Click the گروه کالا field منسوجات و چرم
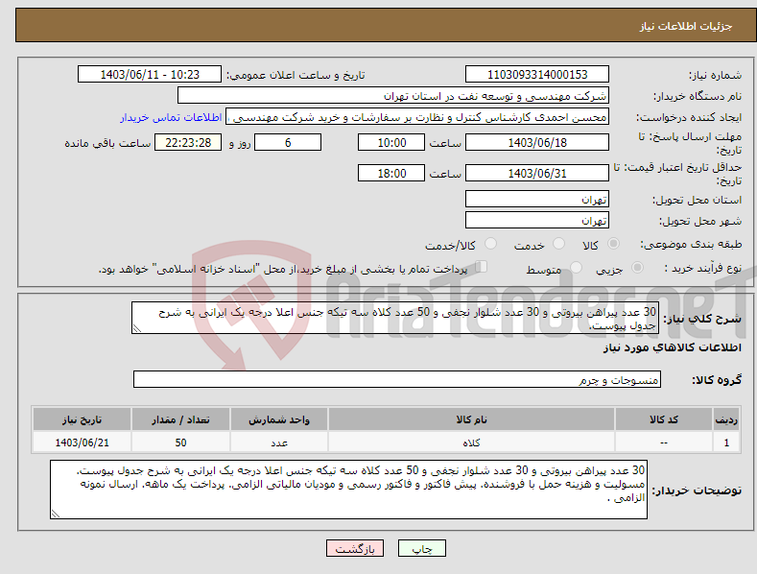The image size is (757, 574). pyautogui.click(x=397, y=380)
